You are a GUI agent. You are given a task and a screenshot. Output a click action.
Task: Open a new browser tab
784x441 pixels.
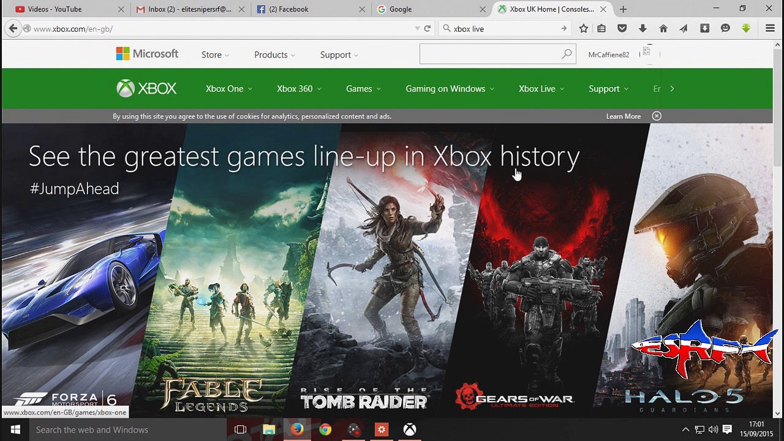(x=623, y=9)
